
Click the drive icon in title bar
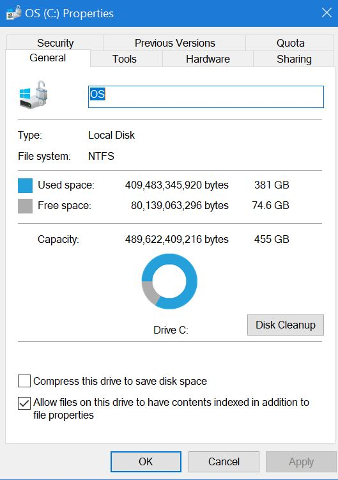coord(14,13)
